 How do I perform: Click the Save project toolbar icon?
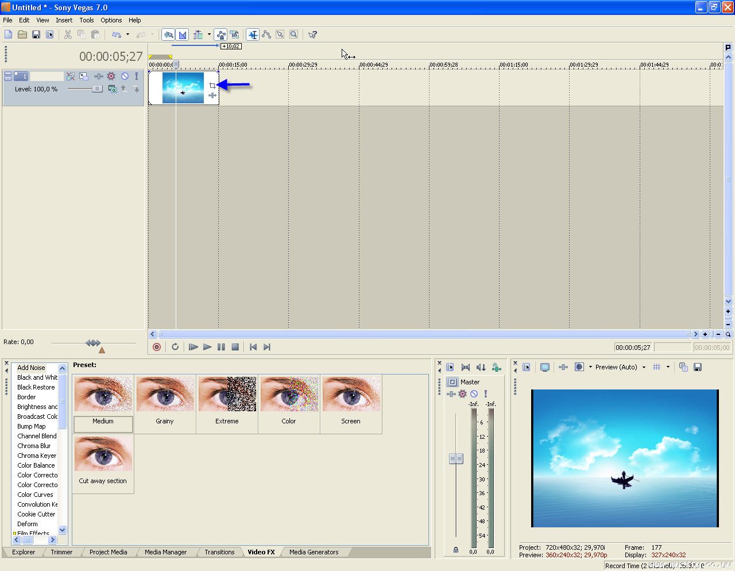pos(36,34)
